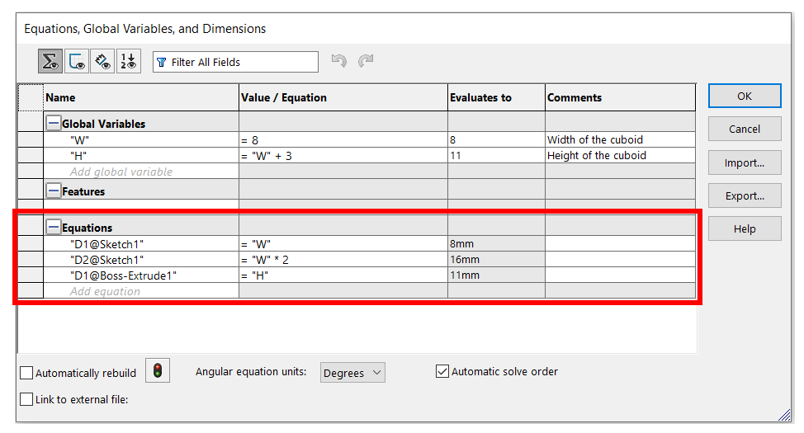804x433 pixels.
Task: Switch to Ordered View icon
Action: pyautogui.click(x=129, y=62)
